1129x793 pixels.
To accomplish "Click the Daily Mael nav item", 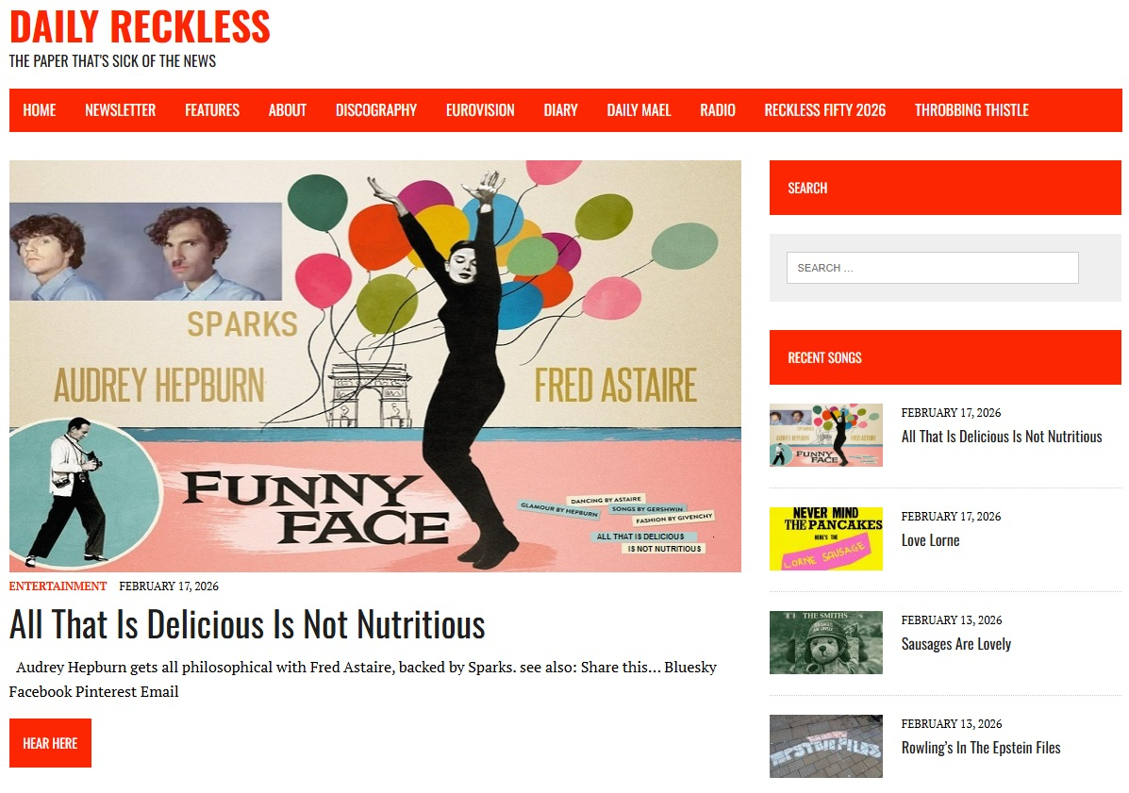I will 639,110.
